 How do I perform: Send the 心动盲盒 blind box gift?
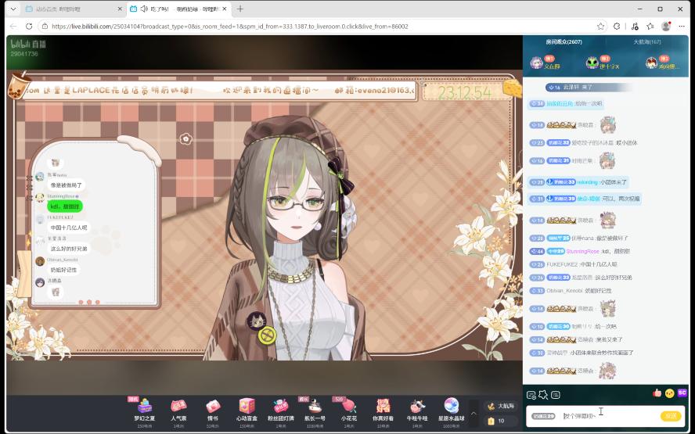pyautogui.click(x=247, y=411)
